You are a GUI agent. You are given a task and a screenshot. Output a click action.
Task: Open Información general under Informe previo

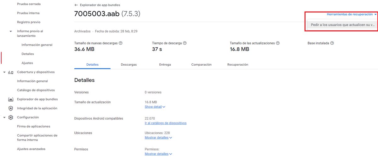pos(37,45)
